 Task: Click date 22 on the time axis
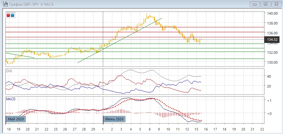[262, 129]
